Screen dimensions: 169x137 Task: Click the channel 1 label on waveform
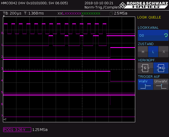coord(2,45)
